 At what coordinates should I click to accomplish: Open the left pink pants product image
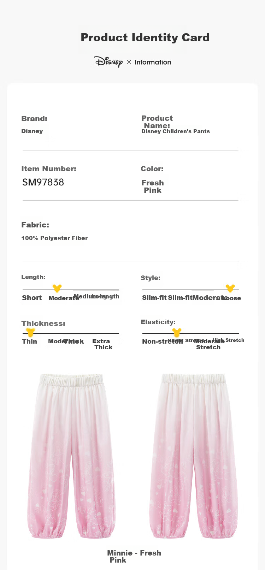click(x=71, y=456)
